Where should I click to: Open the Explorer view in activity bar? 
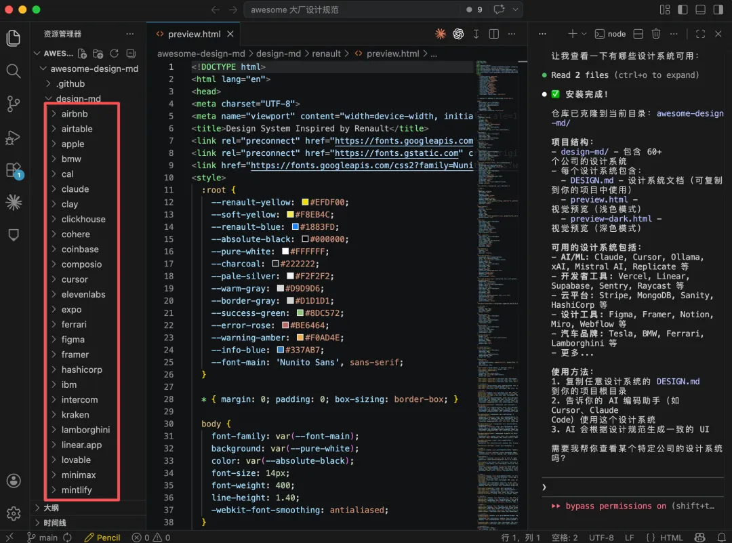pyautogui.click(x=14, y=38)
